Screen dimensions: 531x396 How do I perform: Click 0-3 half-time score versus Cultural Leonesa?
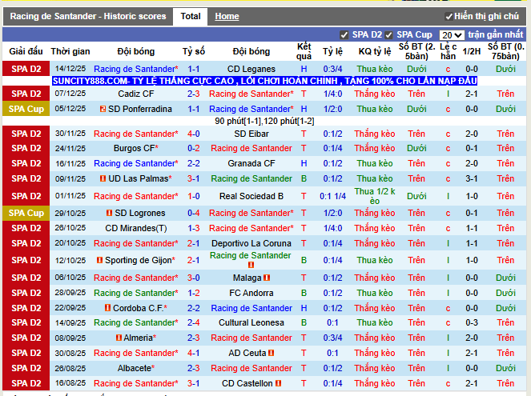(472, 322)
